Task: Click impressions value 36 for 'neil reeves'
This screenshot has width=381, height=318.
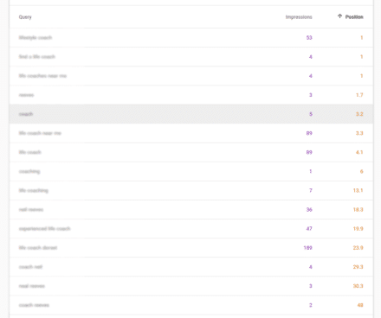Action: click(x=309, y=210)
